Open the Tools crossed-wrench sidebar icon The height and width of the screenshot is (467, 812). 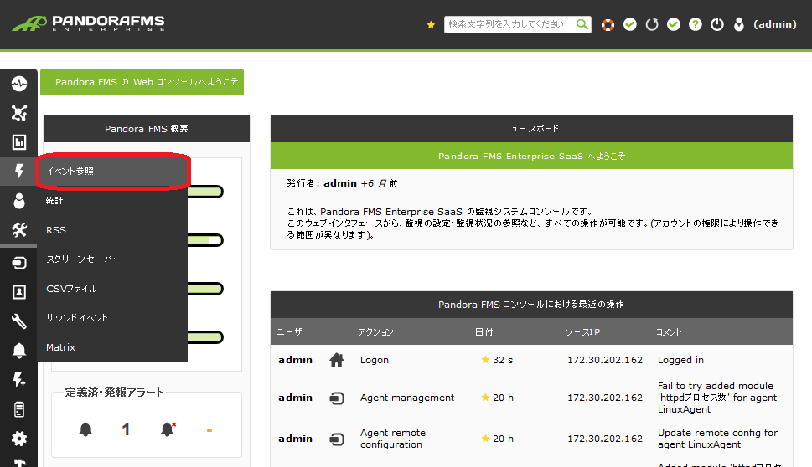click(18, 229)
